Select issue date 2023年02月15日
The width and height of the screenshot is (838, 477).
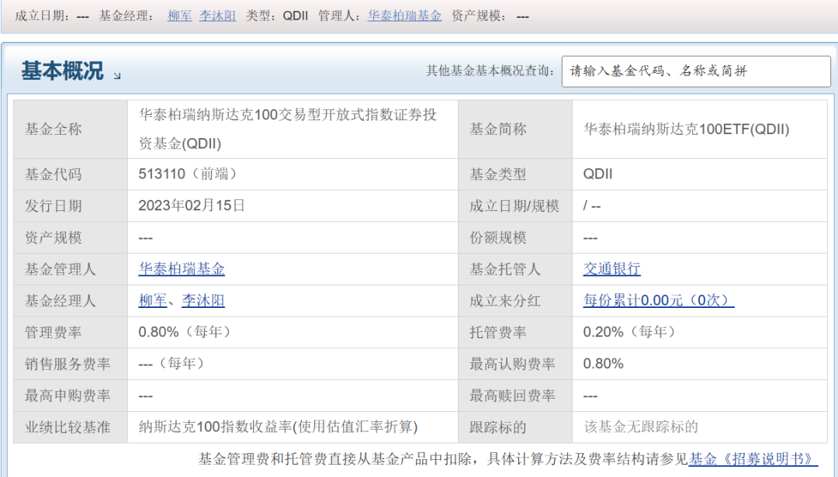pyautogui.click(x=192, y=206)
